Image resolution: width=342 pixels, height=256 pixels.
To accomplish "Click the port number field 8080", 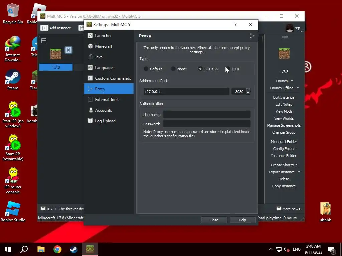I will [x=238, y=92].
